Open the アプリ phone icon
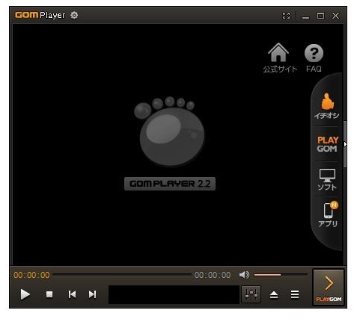Viewport: 354px width, 319px height. [x=329, y=214]
